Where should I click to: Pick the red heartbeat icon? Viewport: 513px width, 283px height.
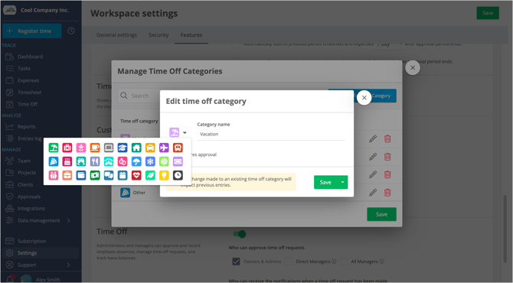click(136, 175)
